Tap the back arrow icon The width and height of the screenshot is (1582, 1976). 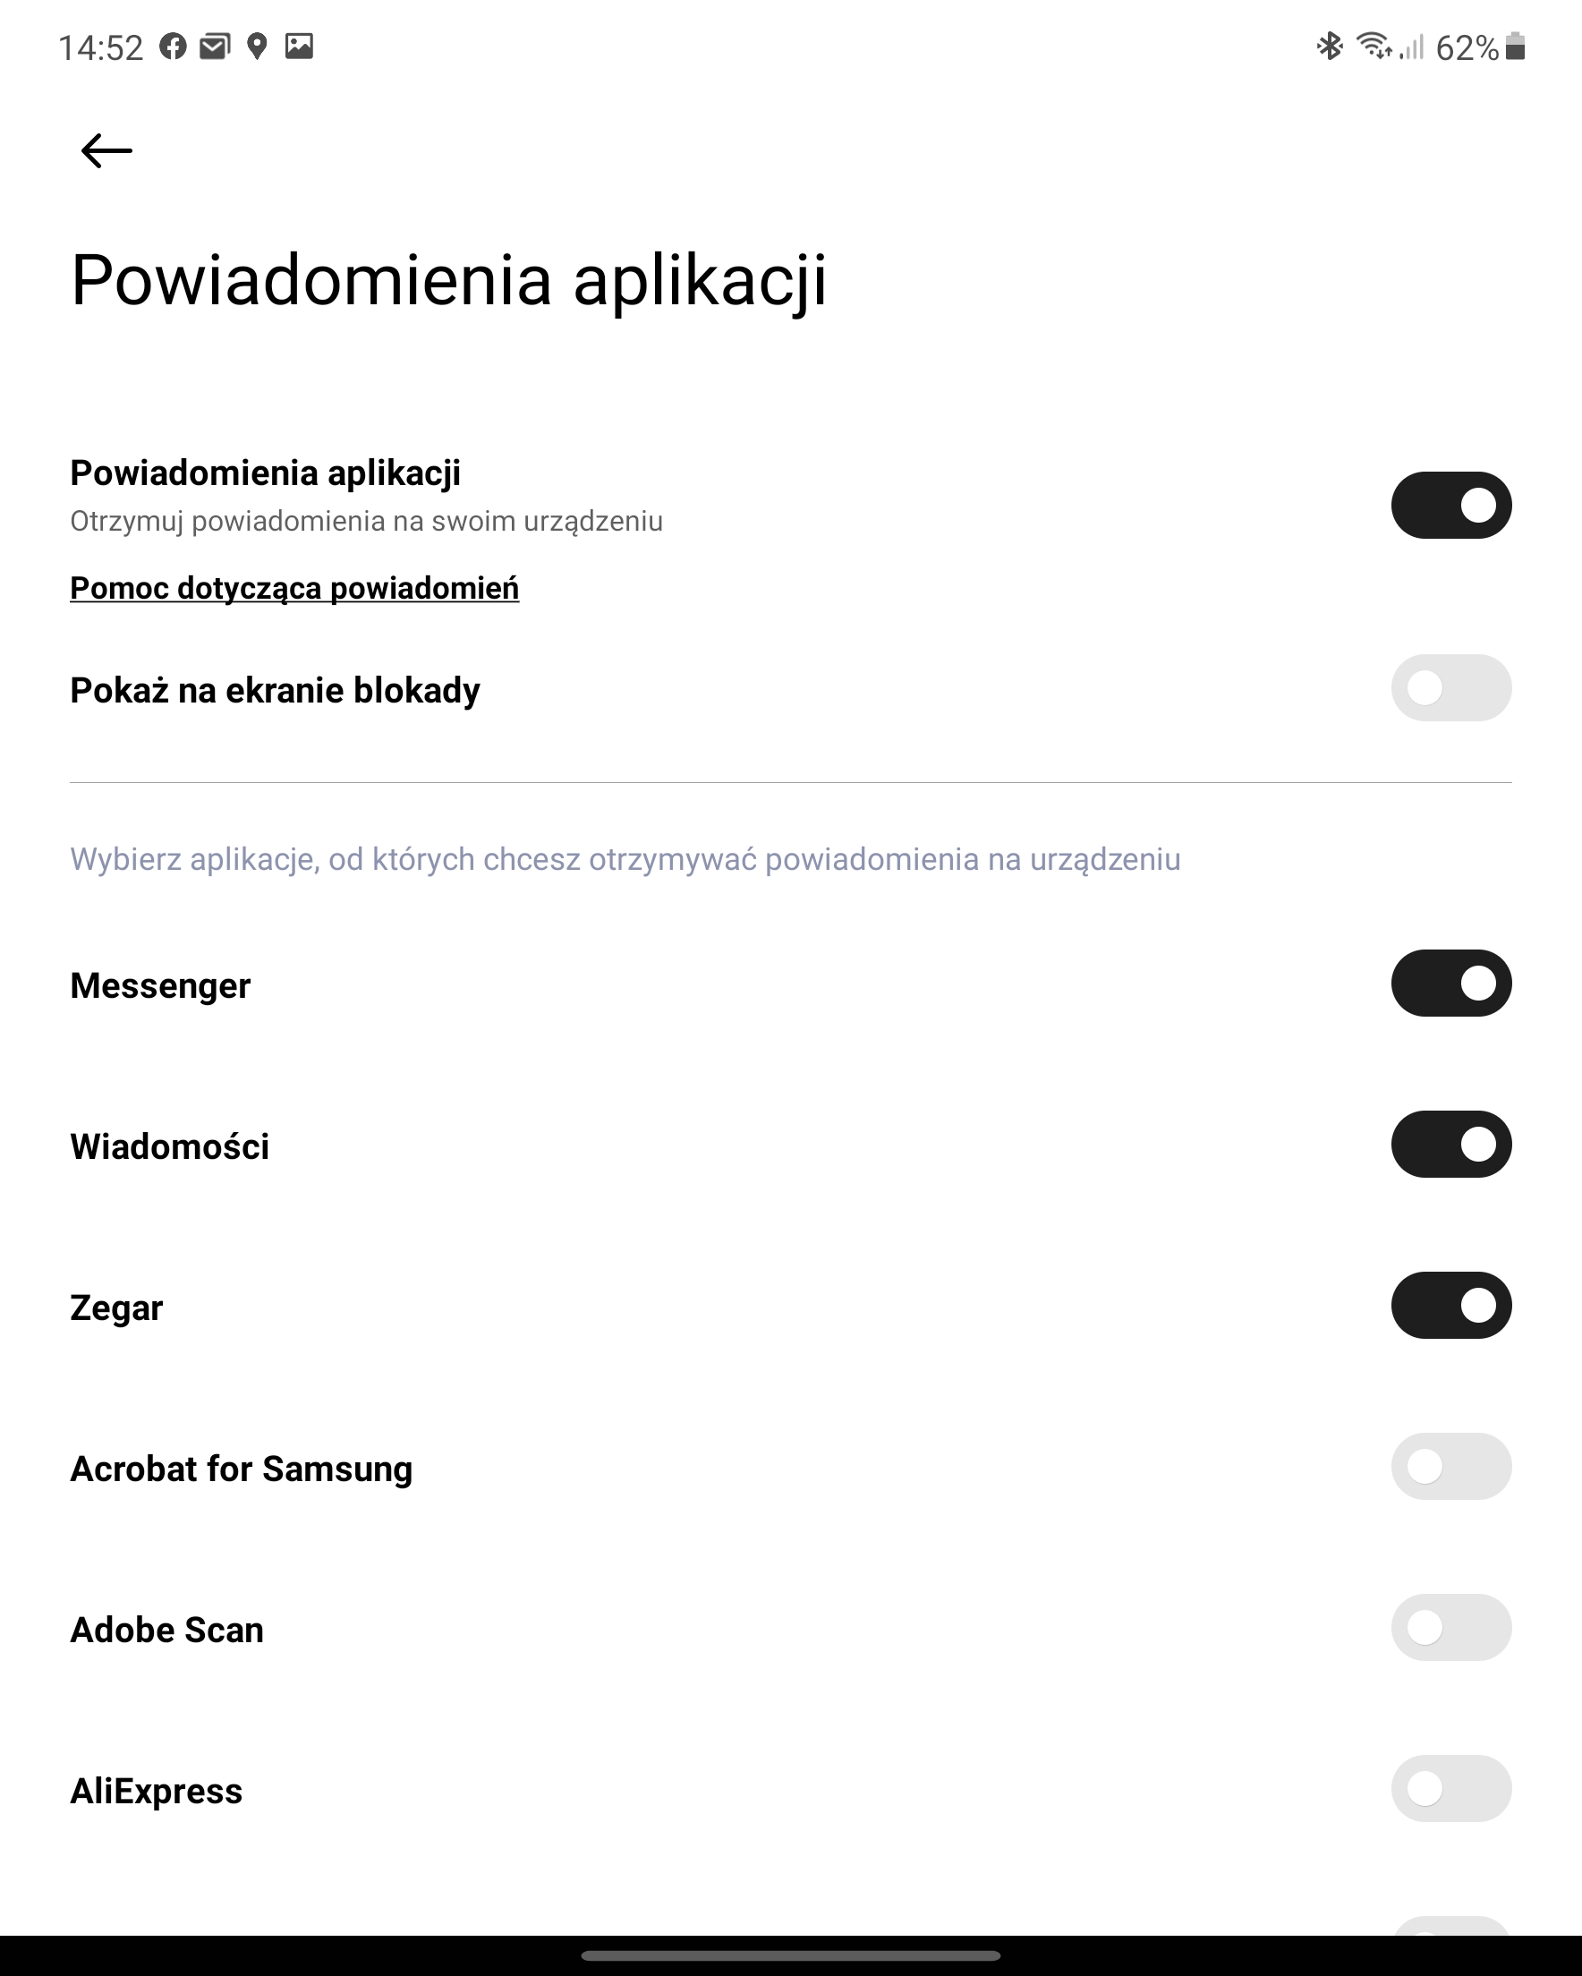point(106,150)
